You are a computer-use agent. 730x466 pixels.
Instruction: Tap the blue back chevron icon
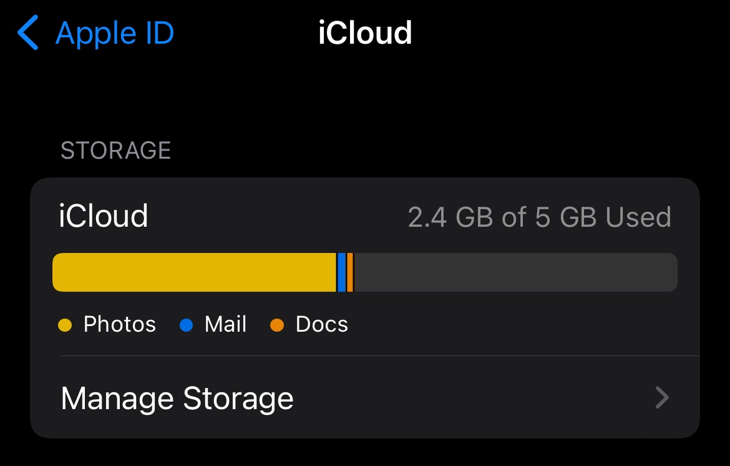pos(29,33)
